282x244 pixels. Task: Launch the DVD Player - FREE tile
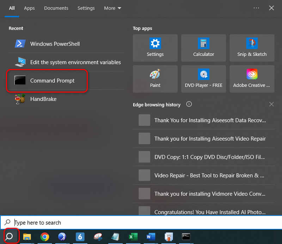[204, 79]
